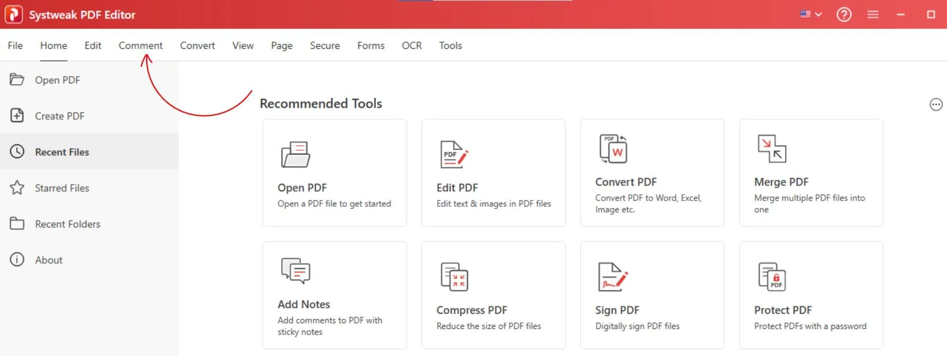Expand the language flag dropdown

(811, 14)
